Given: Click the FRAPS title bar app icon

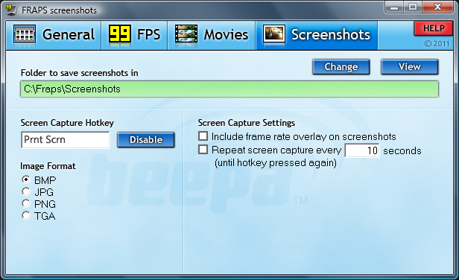Looking at the screenshot, I should (11, 10).
